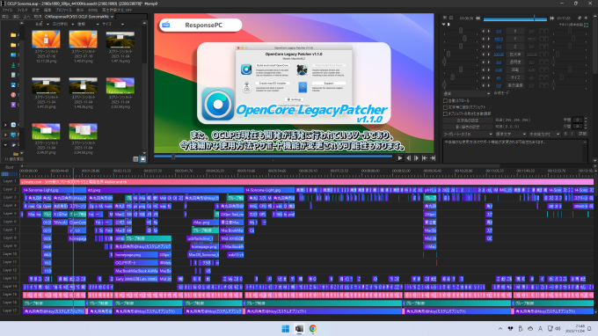Expand the This PC tree node
The width and height of the screenshot is (598, 336).
click(5, 135)
